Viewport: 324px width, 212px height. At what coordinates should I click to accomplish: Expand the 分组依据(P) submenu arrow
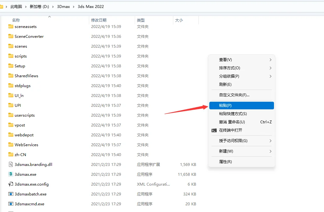click(270, 76)
